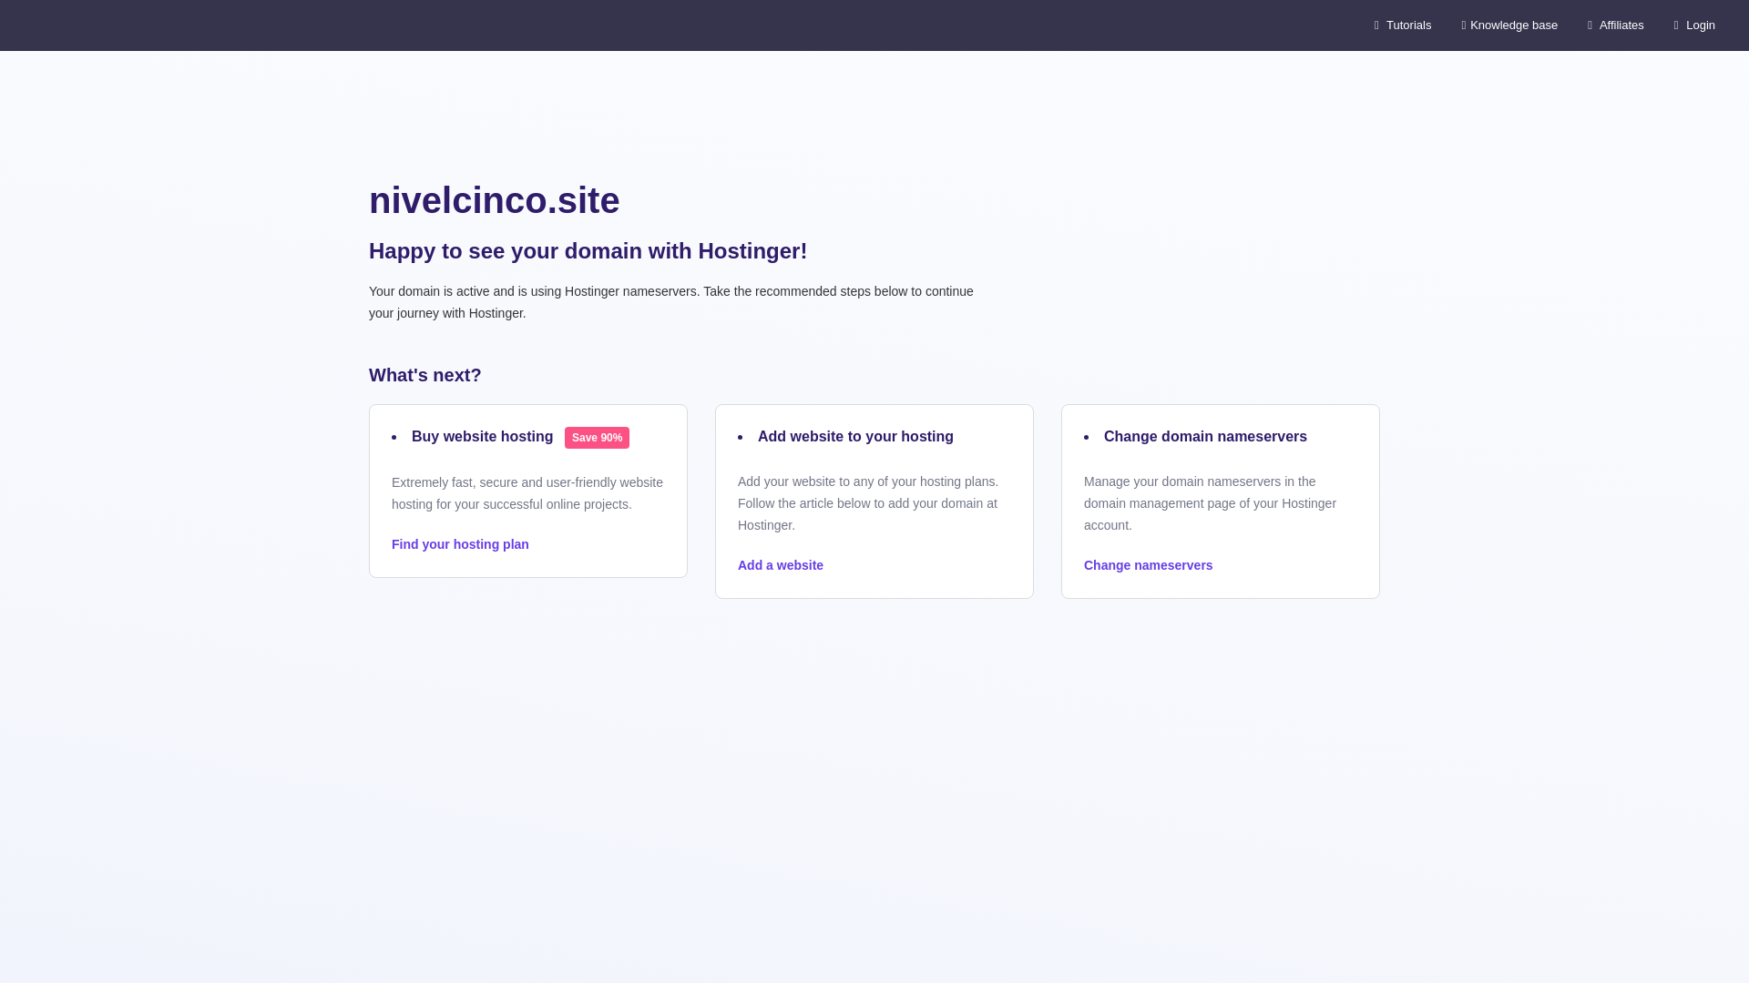Click the 'Manage your domain nameservers' description
1749x983 pixels.
pyautogui.click(x=1210, y=503)
